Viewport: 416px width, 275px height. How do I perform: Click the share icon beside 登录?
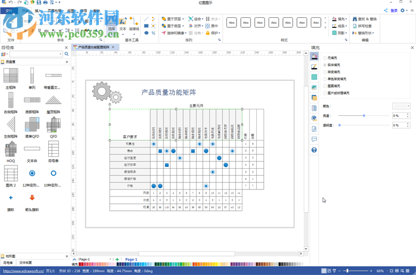click(386, 10)
